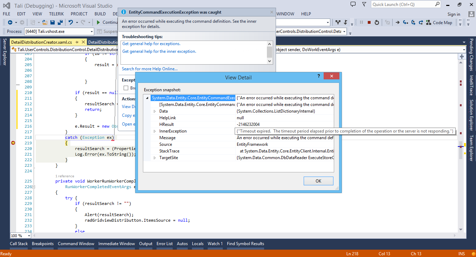The image size is (476, 257).
Task: Click the greyed Break All pause icon
Action: pos(361,22)
